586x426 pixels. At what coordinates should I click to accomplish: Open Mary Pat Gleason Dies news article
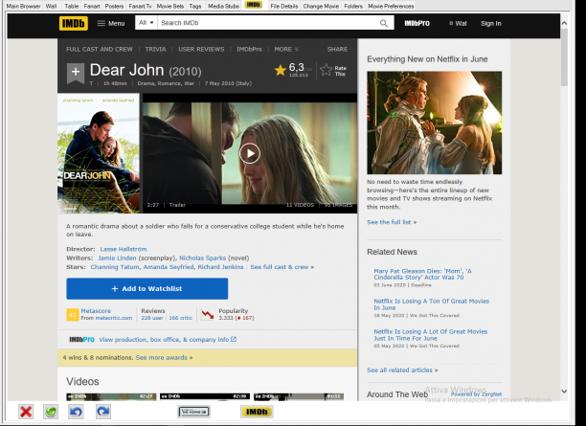pyautogui.click(x=422, y=274)
